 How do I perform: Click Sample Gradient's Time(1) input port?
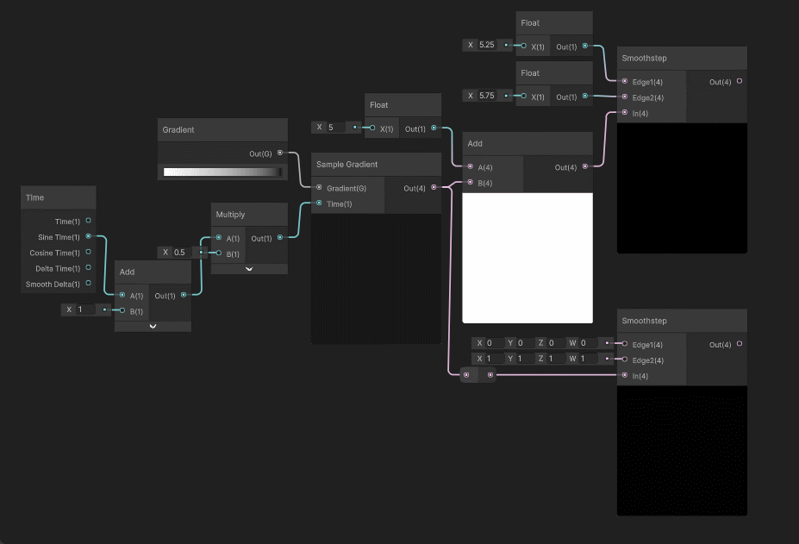point(319,203)
